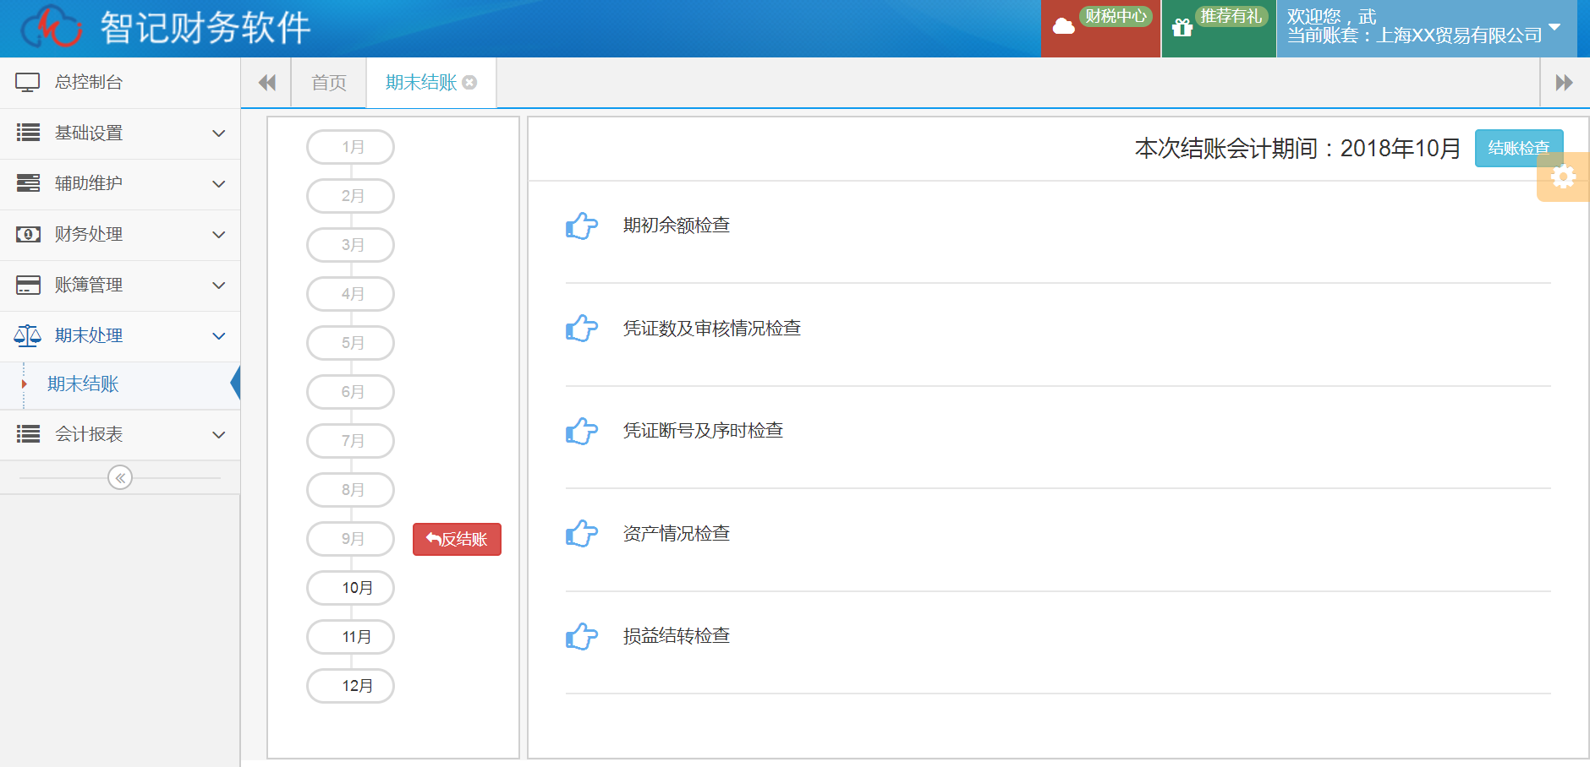Open the account set dropdown arrow

[1554, 26]
